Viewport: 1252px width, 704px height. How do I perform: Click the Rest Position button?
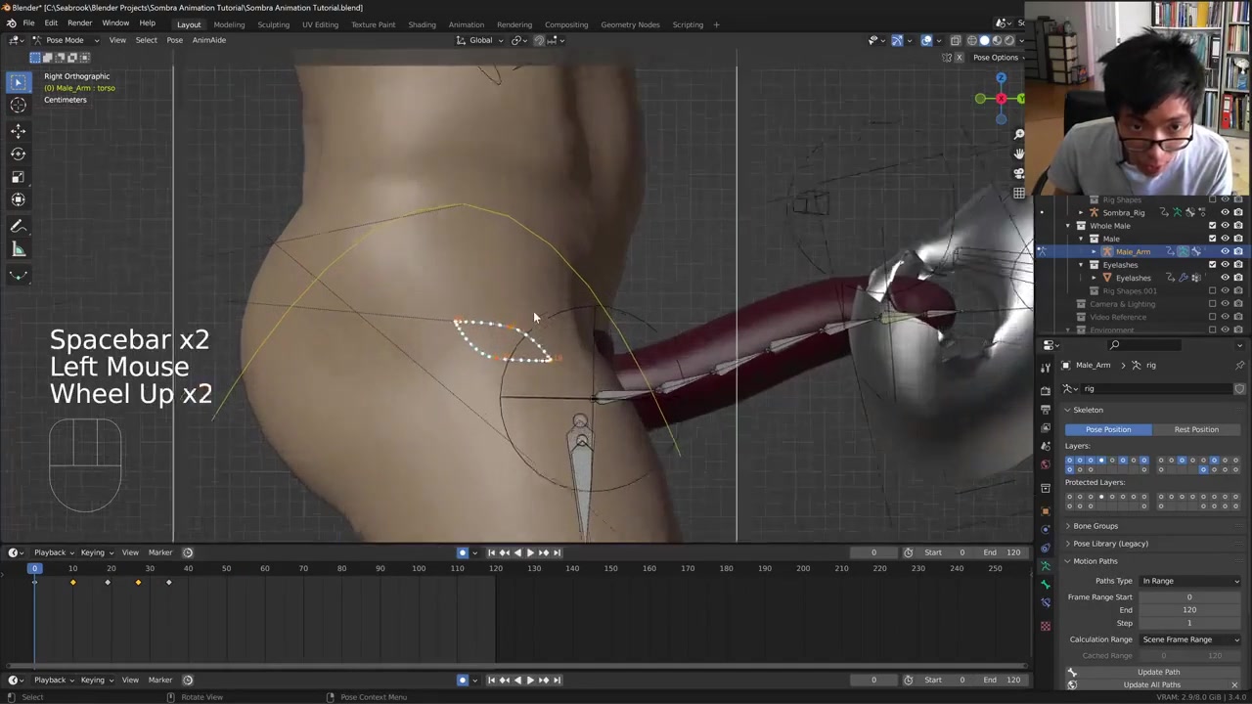1195,429
